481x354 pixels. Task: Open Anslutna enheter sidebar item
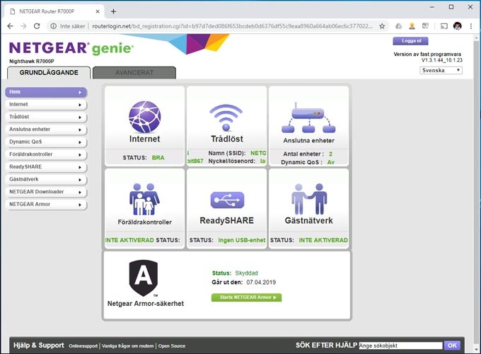(x=46, y=130)
